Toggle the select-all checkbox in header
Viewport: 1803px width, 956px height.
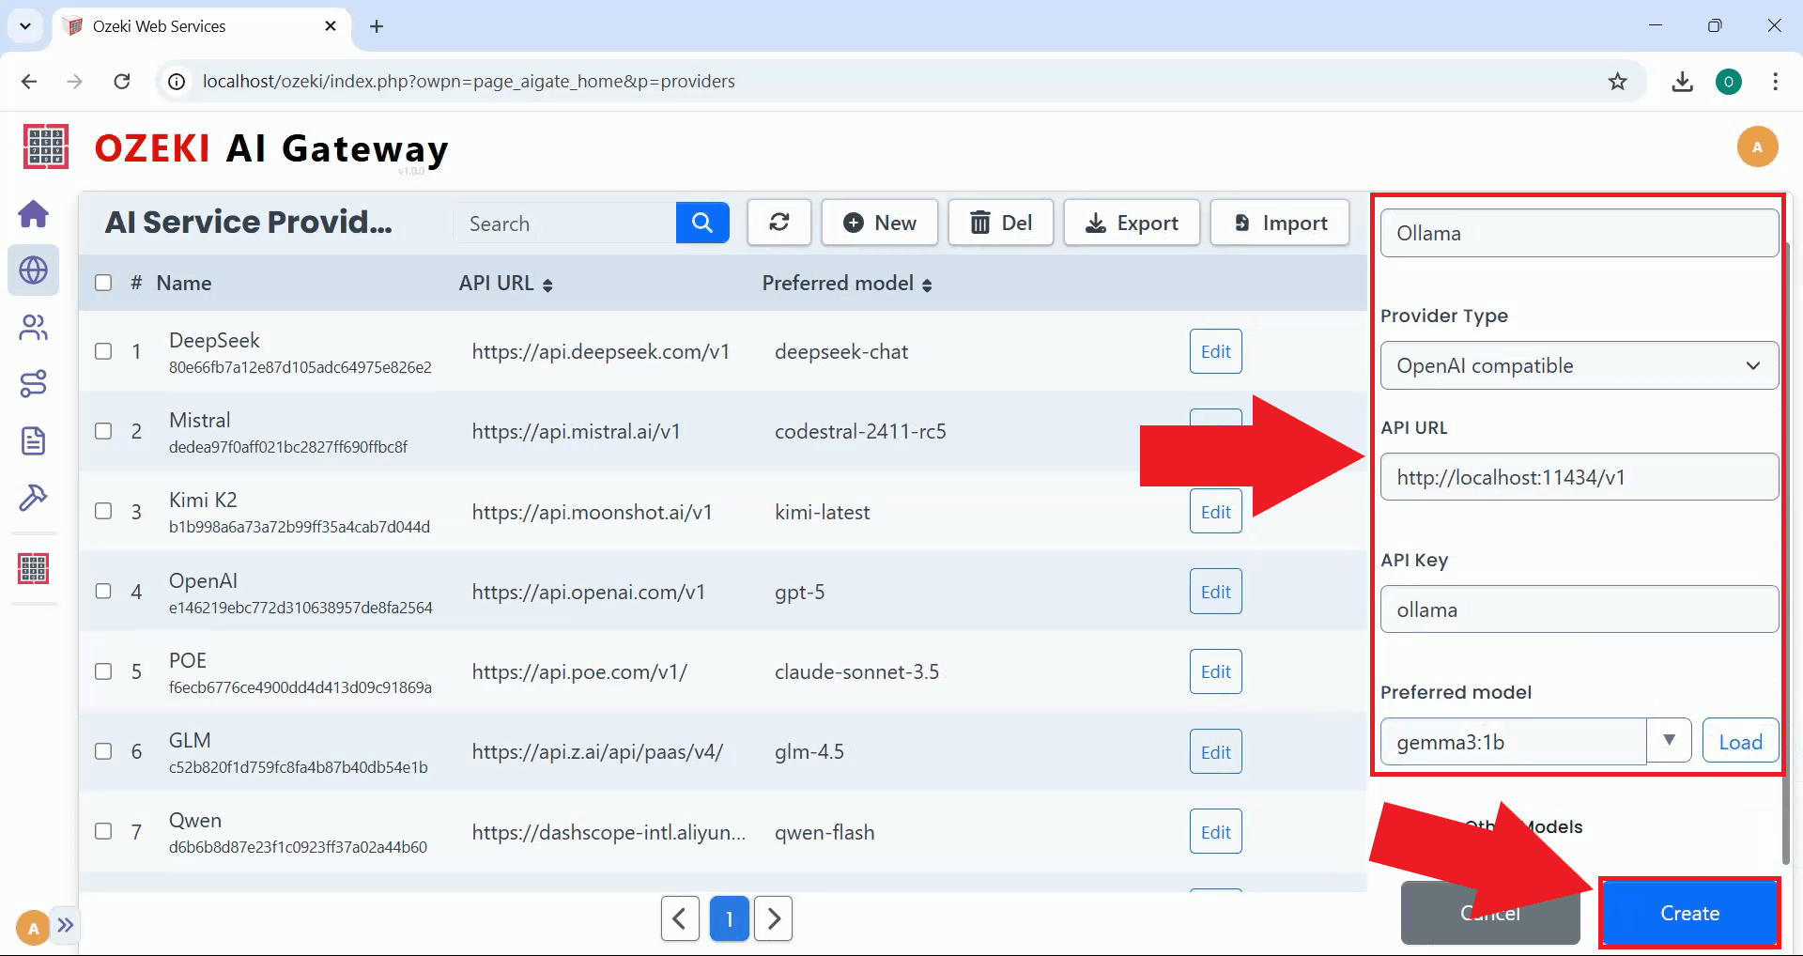coord(103,283)
